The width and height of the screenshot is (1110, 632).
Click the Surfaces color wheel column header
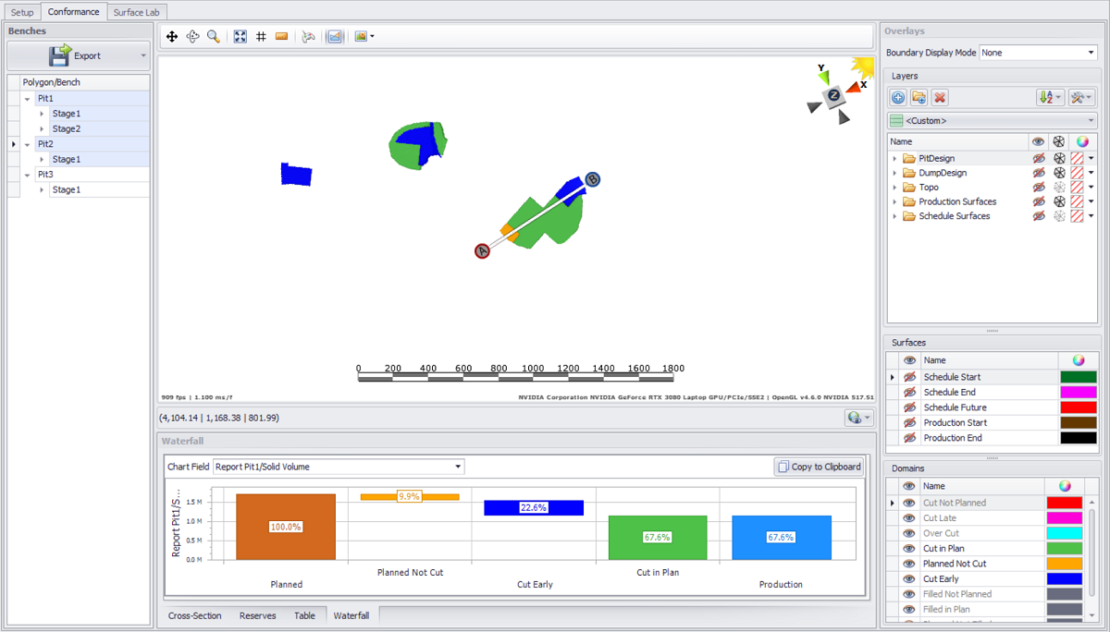tap(1079, 360)
